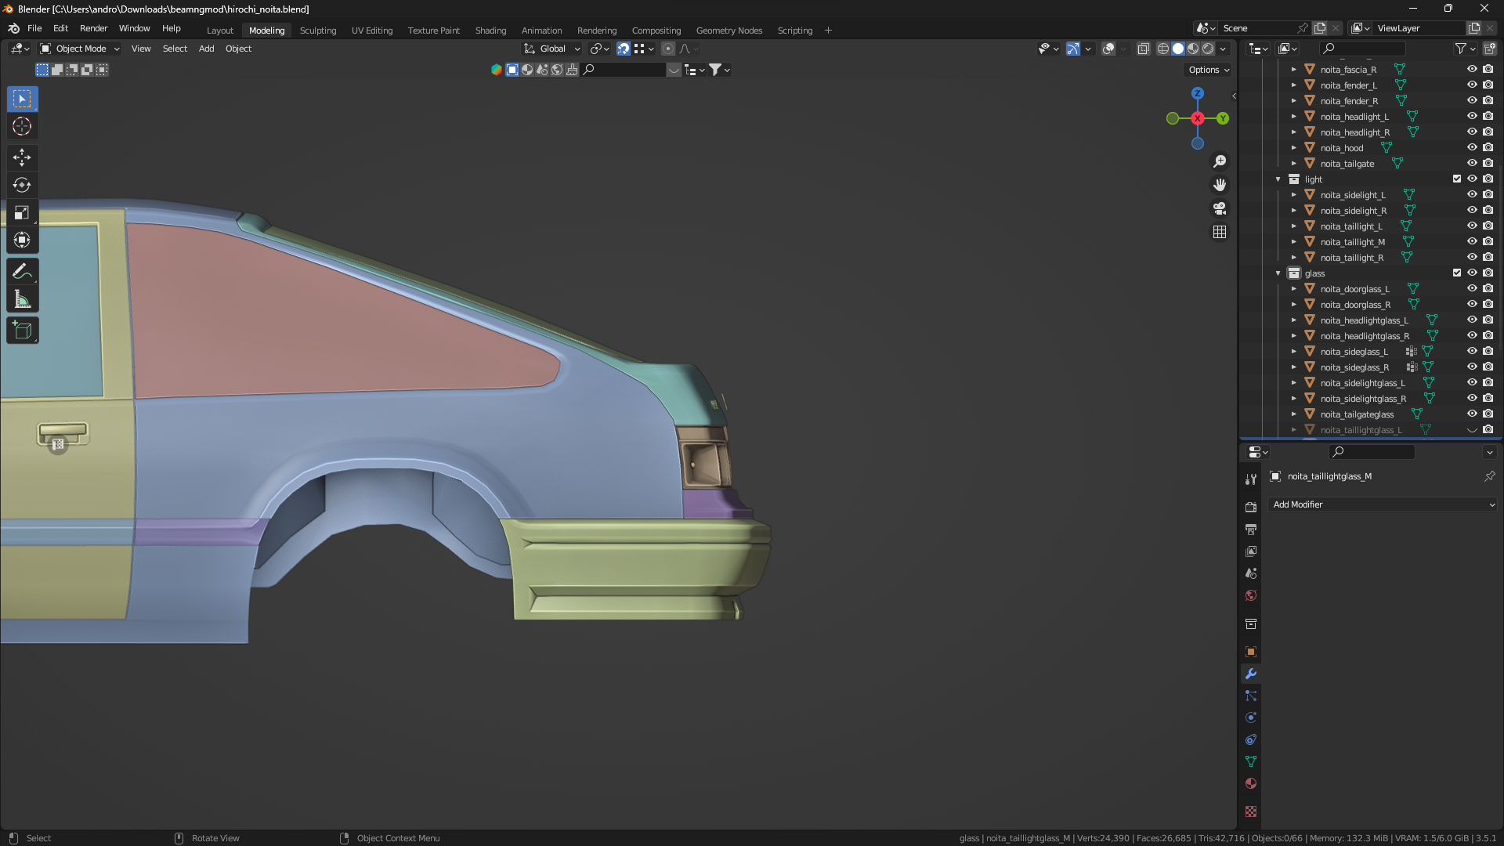This screenshot has height=846, width=1504.
Task: Activate the Select Box tool
Action: tap(22, 99)
